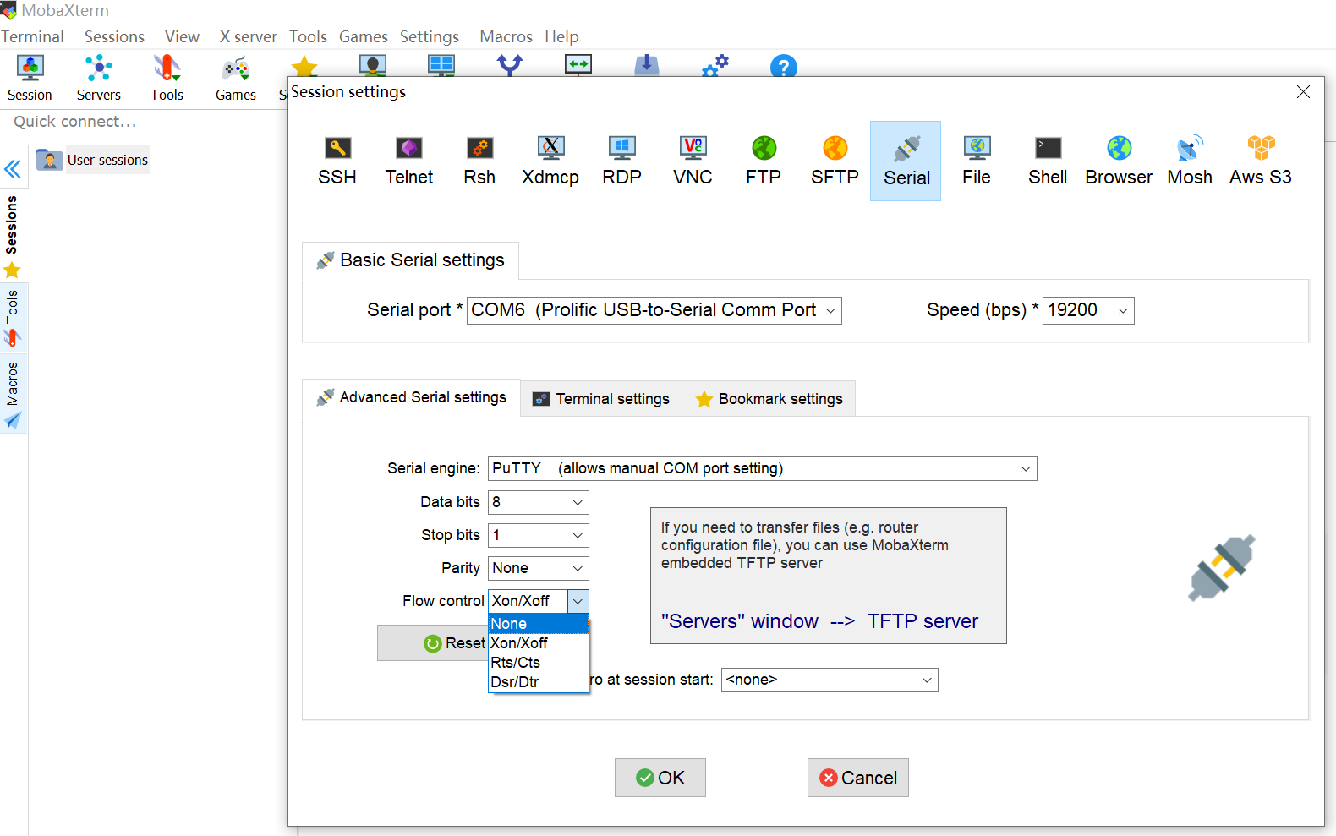Choose Dsr/Dtr in Flow control list
This screenshot has width=1336, height=836.
(538, 682)
